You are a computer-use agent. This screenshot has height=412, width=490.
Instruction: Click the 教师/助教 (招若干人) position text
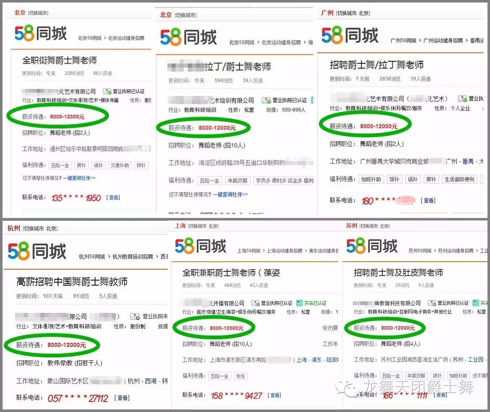pyautogui.click(x=75, y=363)
